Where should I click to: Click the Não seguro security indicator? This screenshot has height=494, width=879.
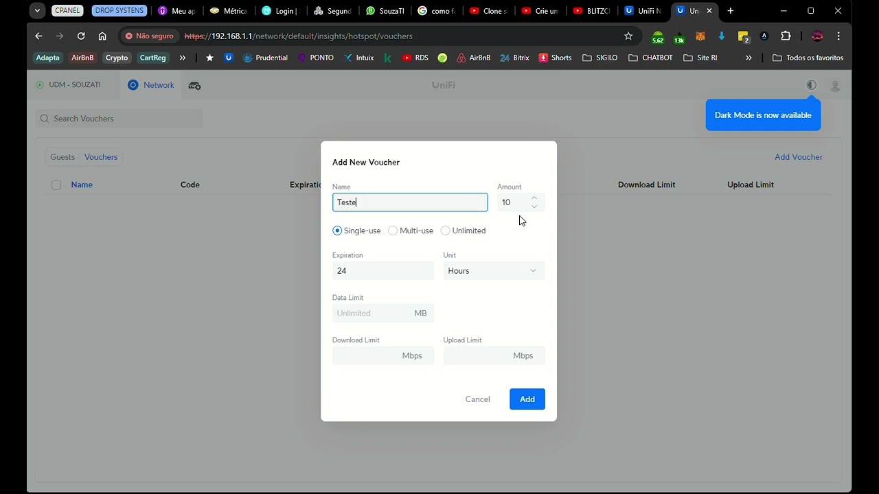point(148,36)
